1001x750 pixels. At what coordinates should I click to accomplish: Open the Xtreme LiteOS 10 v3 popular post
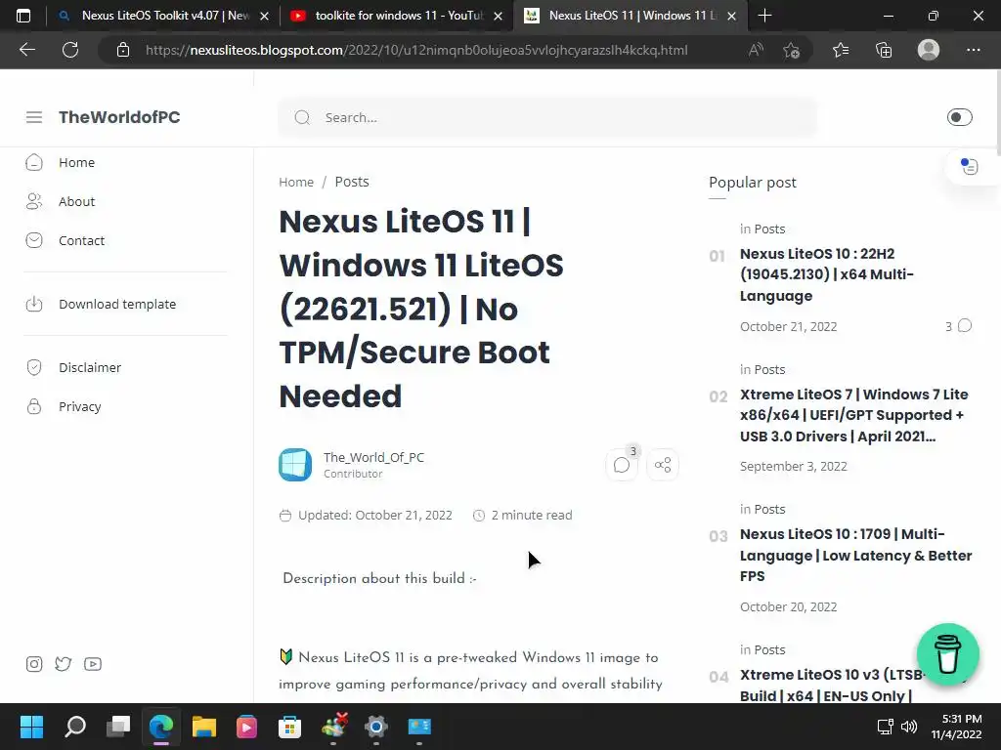point(832,686)
